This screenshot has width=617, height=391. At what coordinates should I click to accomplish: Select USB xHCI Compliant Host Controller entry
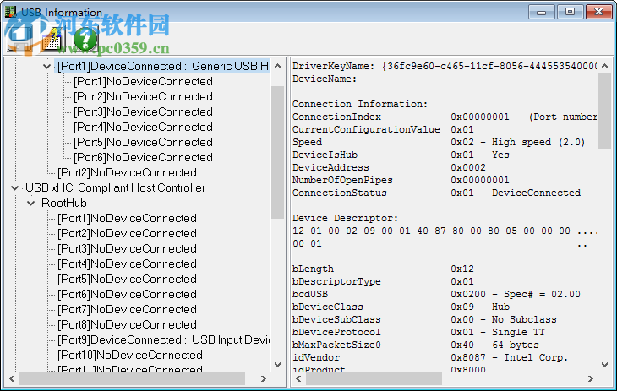tap(115, 188)
